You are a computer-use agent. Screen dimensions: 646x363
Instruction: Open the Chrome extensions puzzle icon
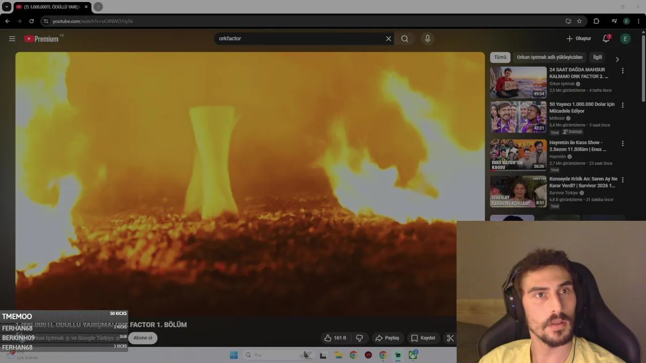point(596,21)
